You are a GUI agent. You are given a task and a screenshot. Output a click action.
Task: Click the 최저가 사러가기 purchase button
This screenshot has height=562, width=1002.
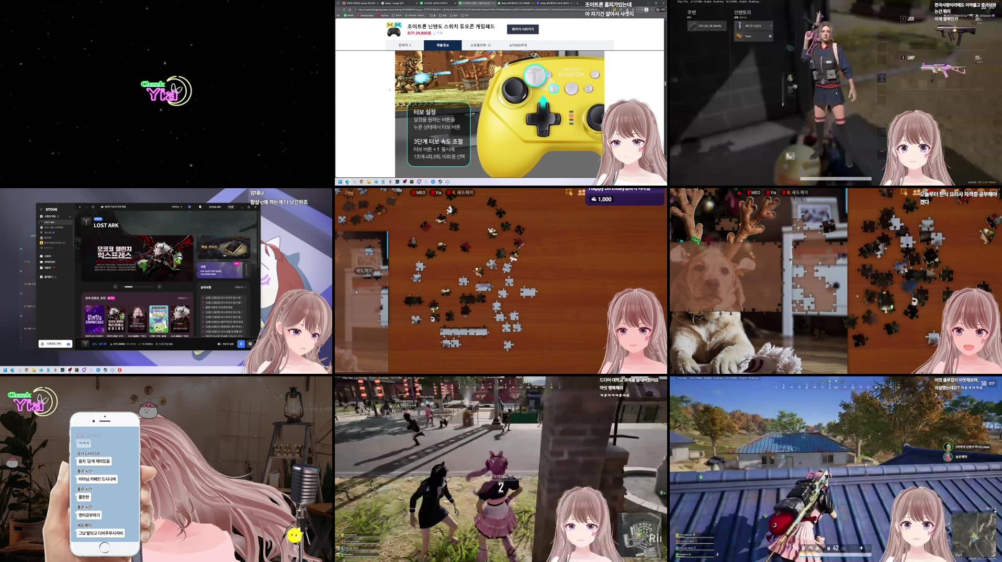pos(523,30)
